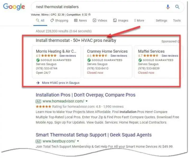The height and width of the screenshot is (158, 189).
Task: Select the All tab
Action: pyautogui.click(x=40, y=21)
